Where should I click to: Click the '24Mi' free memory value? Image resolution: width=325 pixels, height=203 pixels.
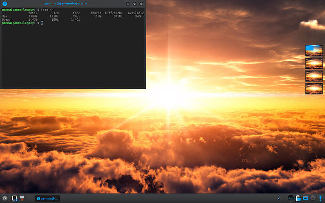tap(76, 16)
